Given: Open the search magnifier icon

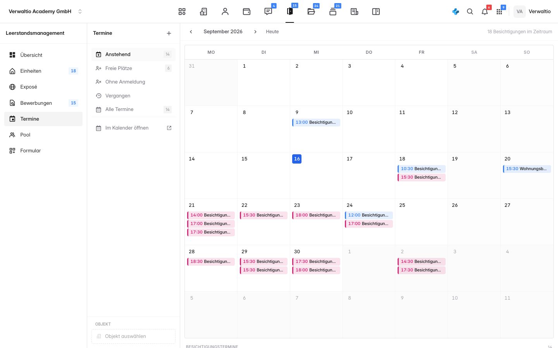Looking at the screenshot, I should [470, 12].
